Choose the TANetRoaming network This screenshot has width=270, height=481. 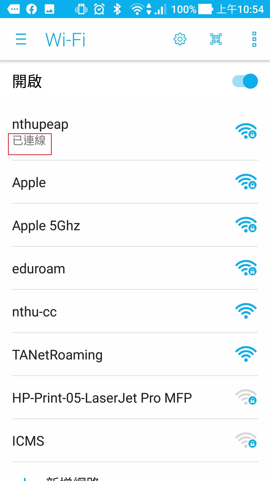pyautogui.click(x=135, y=354)
